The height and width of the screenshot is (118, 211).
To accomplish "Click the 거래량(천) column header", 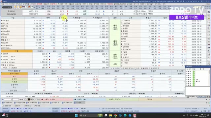I will pos(77,18).
